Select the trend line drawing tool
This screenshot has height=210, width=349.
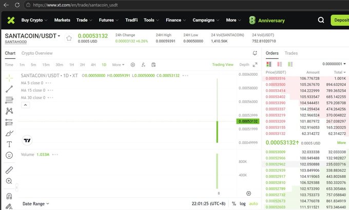pos(9,89)
